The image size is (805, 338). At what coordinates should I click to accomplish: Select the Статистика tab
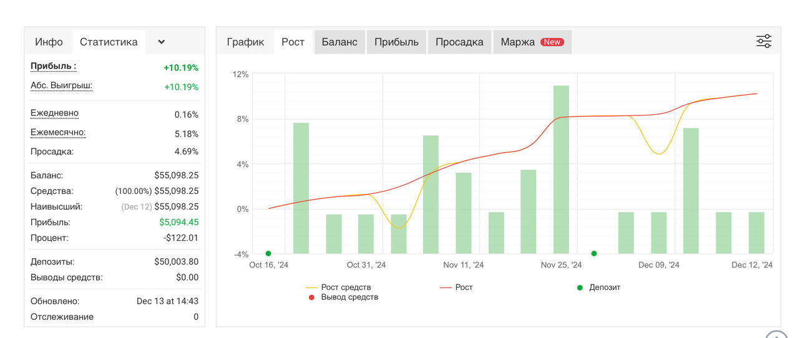[109, 42]
